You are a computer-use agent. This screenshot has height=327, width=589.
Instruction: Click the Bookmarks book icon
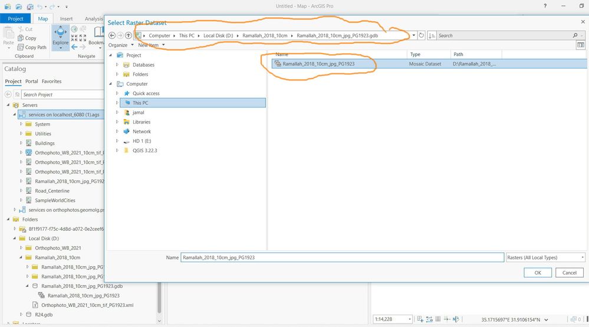point(99,32)
